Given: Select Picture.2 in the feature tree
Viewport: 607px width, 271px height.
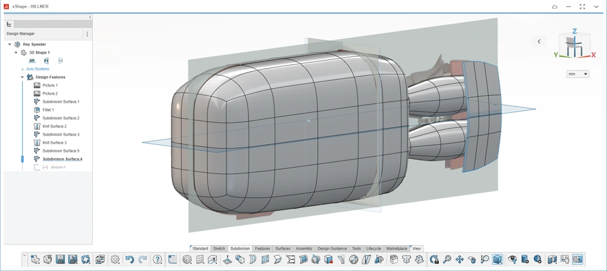Looking at the screenshot, I should point(50,93).
